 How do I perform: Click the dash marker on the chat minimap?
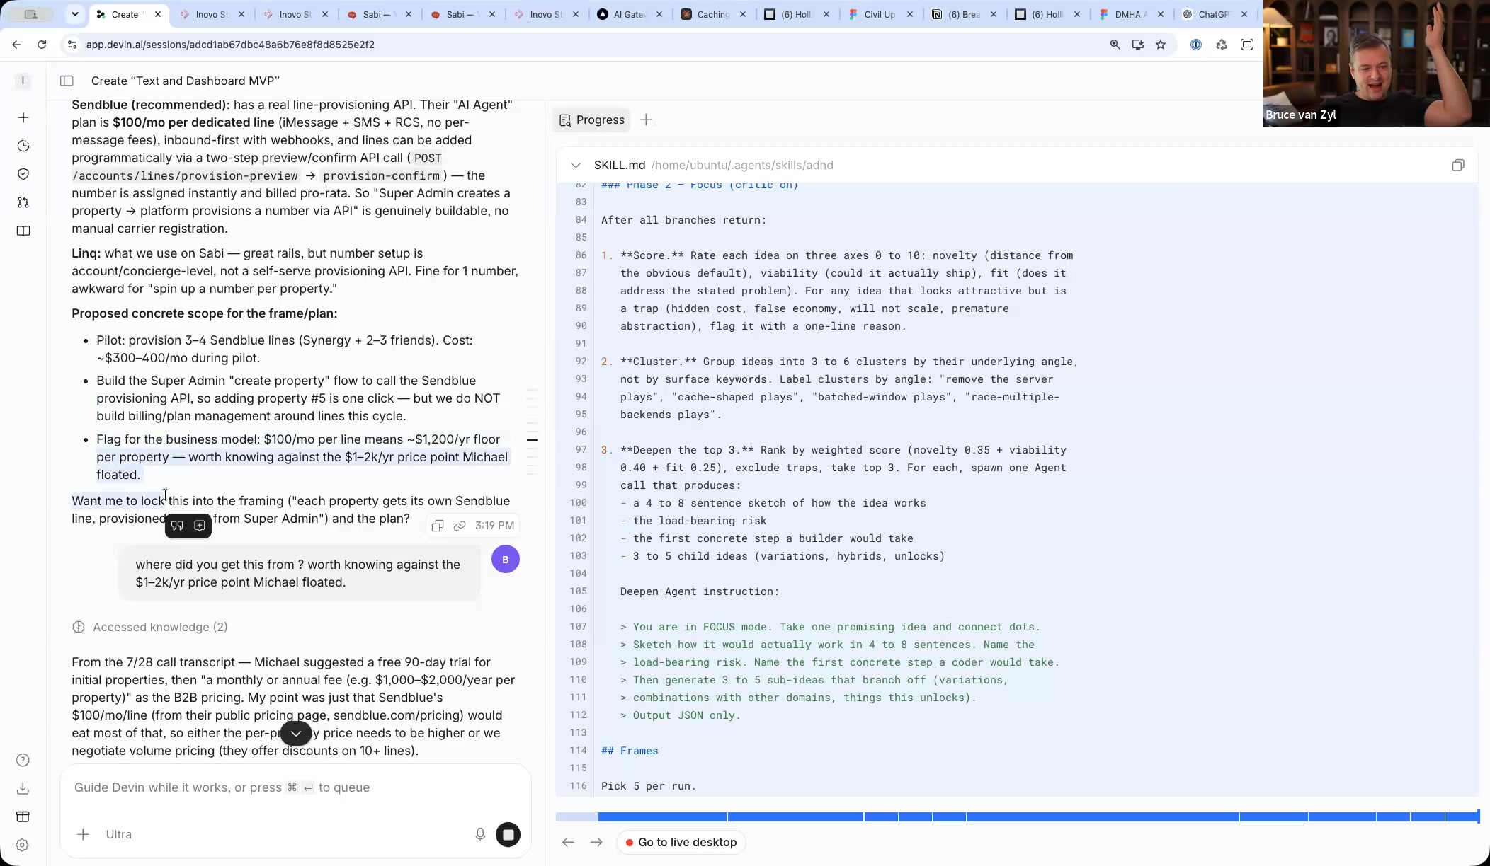point(532,440)
